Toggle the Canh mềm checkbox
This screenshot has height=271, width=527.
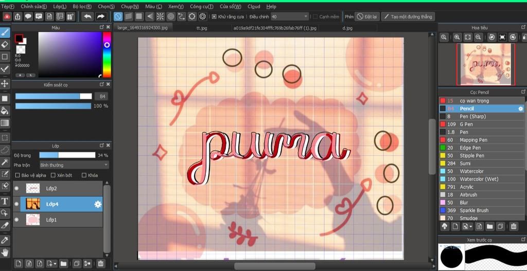point(315,16)
